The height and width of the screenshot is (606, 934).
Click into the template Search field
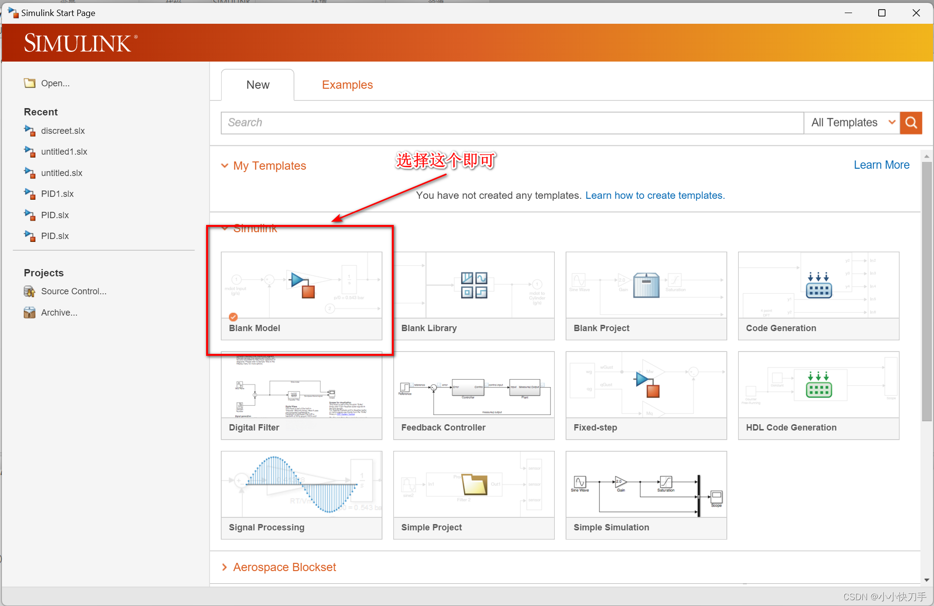coord(512,123)
